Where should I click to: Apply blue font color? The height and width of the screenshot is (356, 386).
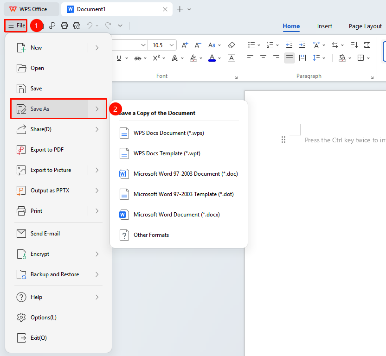click(x=212, y=58)
